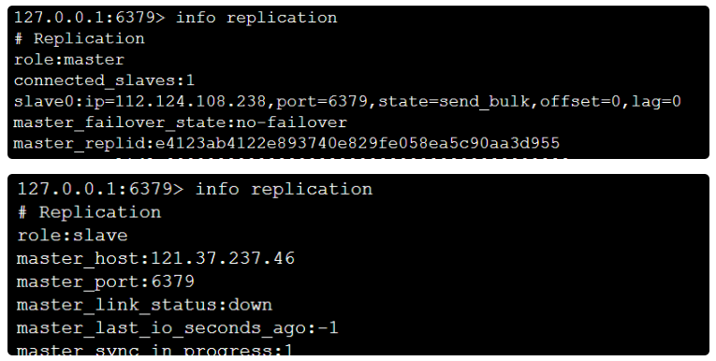Click the second 'info replication' command text
The width and height of the screenshot is (716, 361).
[284, 190]
